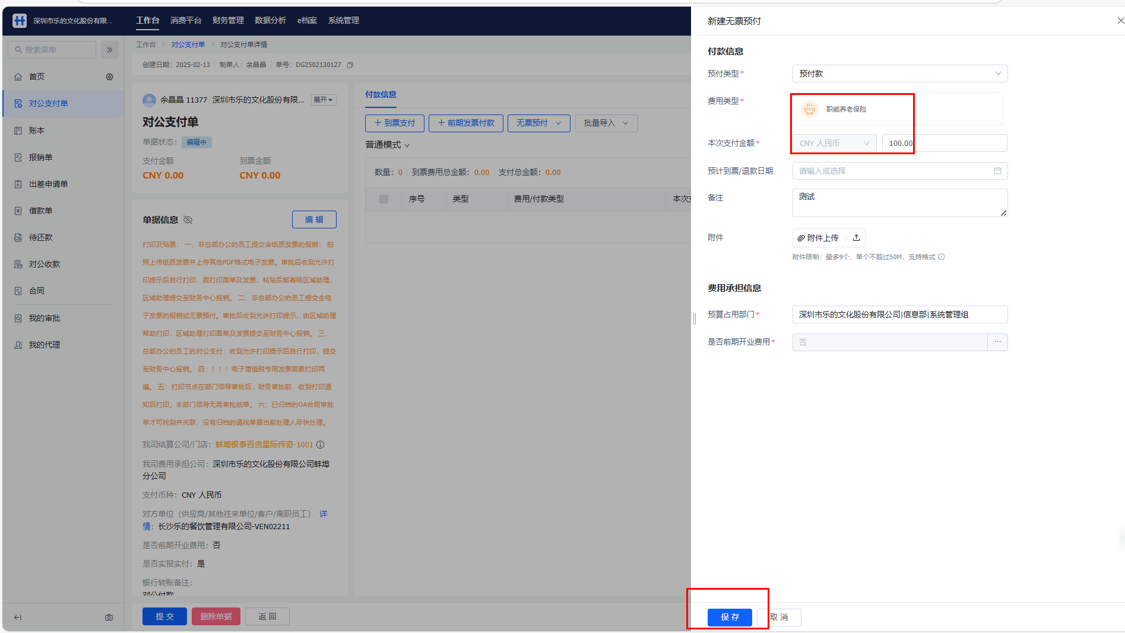Open the 数据分析 top menu
1125x633 pixels.
point(270,20)
